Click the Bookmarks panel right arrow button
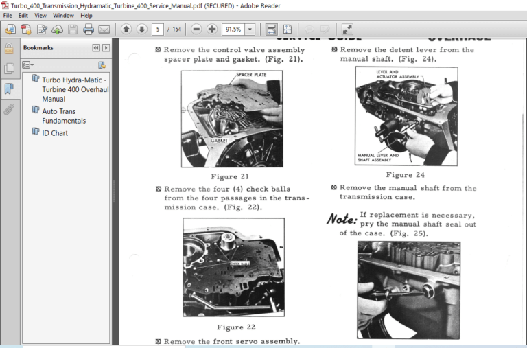This screenshot has height=348, width=527. [106, 48]
